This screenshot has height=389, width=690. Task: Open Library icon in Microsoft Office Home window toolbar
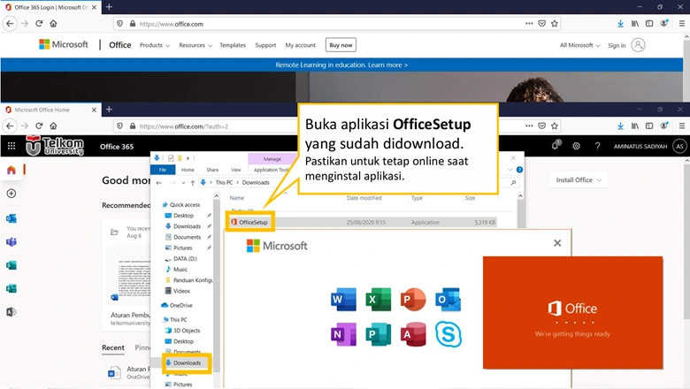(634, 126)
